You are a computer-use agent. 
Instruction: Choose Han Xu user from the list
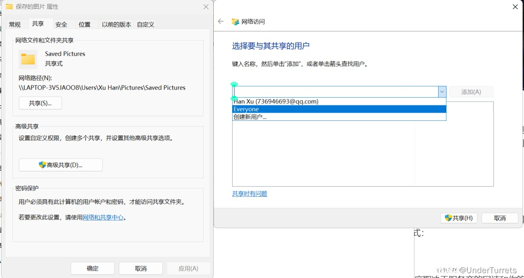(339, 102)
